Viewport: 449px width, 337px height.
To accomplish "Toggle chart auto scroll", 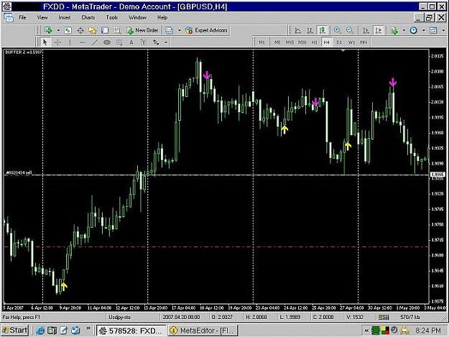I will tap(366, 30).
